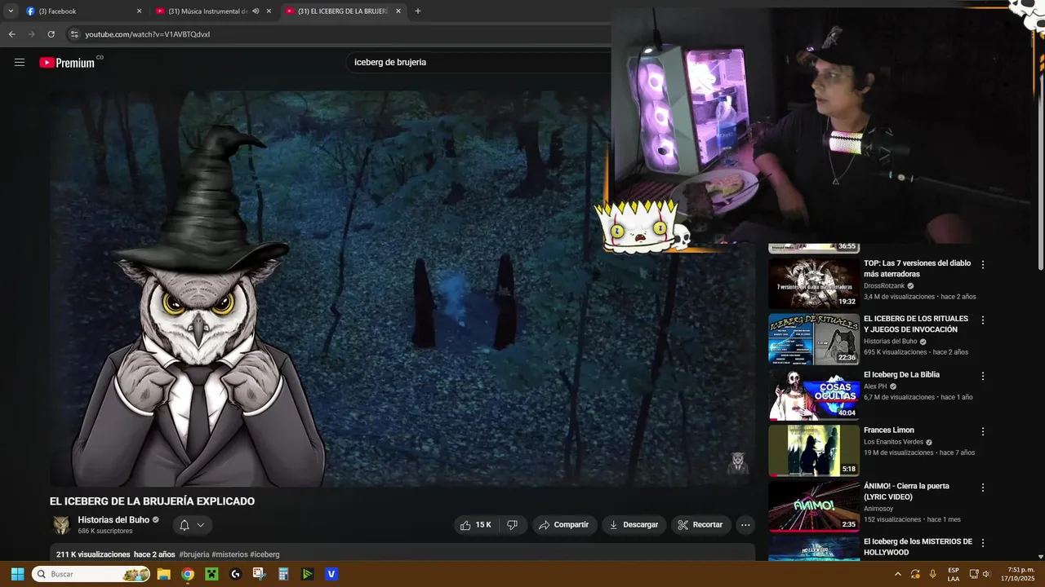Open Historias del Buho channel avatar
Viewport: 1045px width, 587px height.
[61, 525]
